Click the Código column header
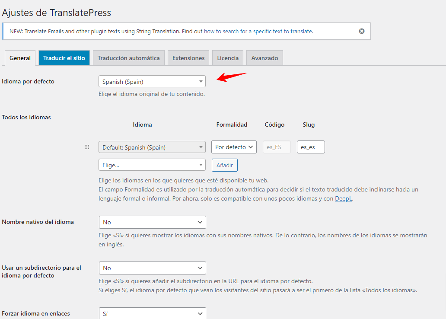The height and width of the screenshot is (319, 446). click(274, 124)
